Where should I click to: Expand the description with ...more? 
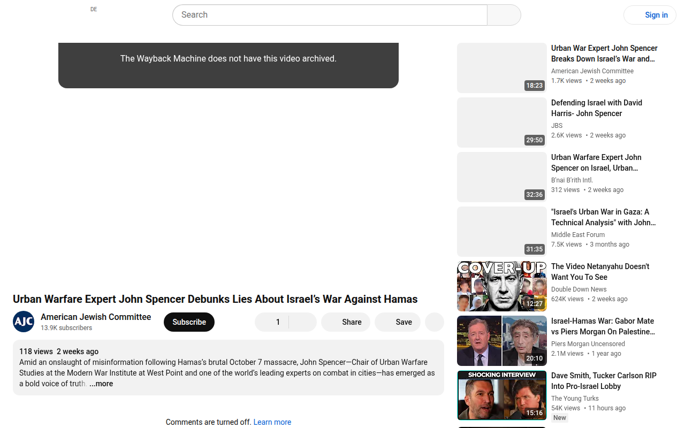[101, 384]
